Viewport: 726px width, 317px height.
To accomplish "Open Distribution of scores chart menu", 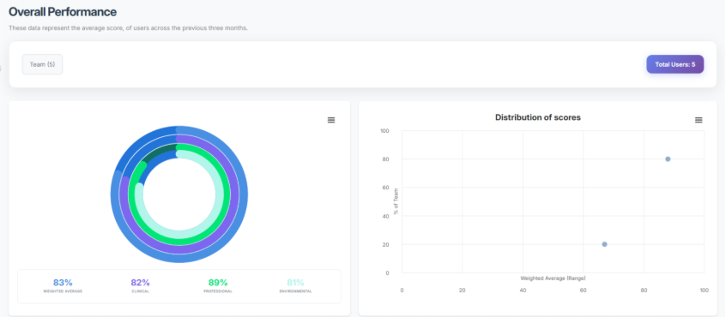I will click(x=699, y=120).
